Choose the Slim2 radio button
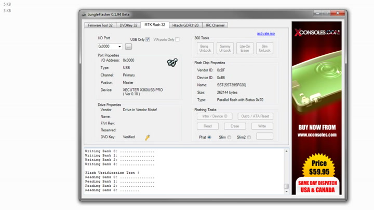Viewport: 374px width, 210px height. pyautogui.click(x=249, y=138)
